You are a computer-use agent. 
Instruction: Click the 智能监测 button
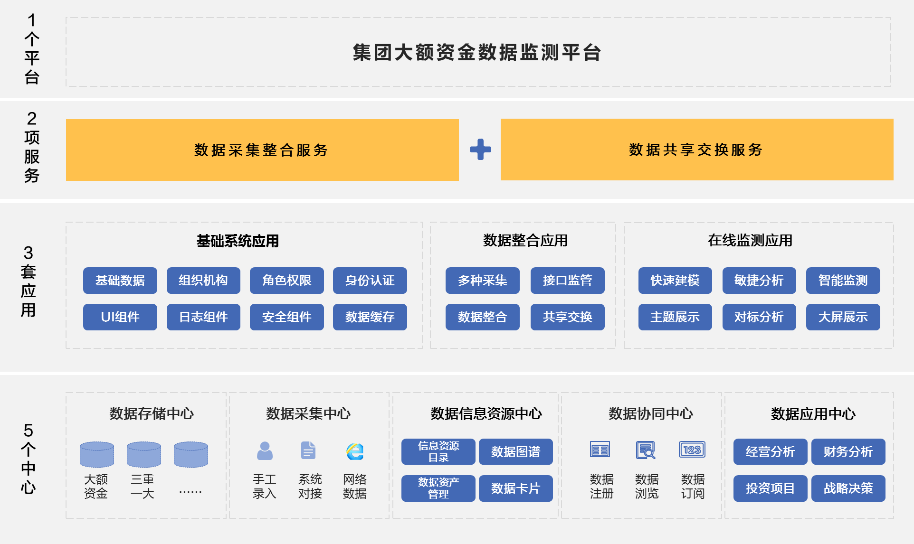click(x=843, y=281)
